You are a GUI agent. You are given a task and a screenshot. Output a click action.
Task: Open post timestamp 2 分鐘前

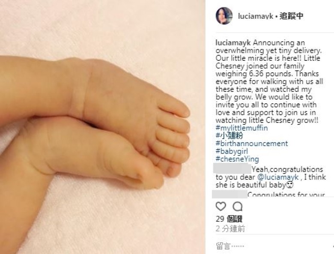tap(230, 229)
